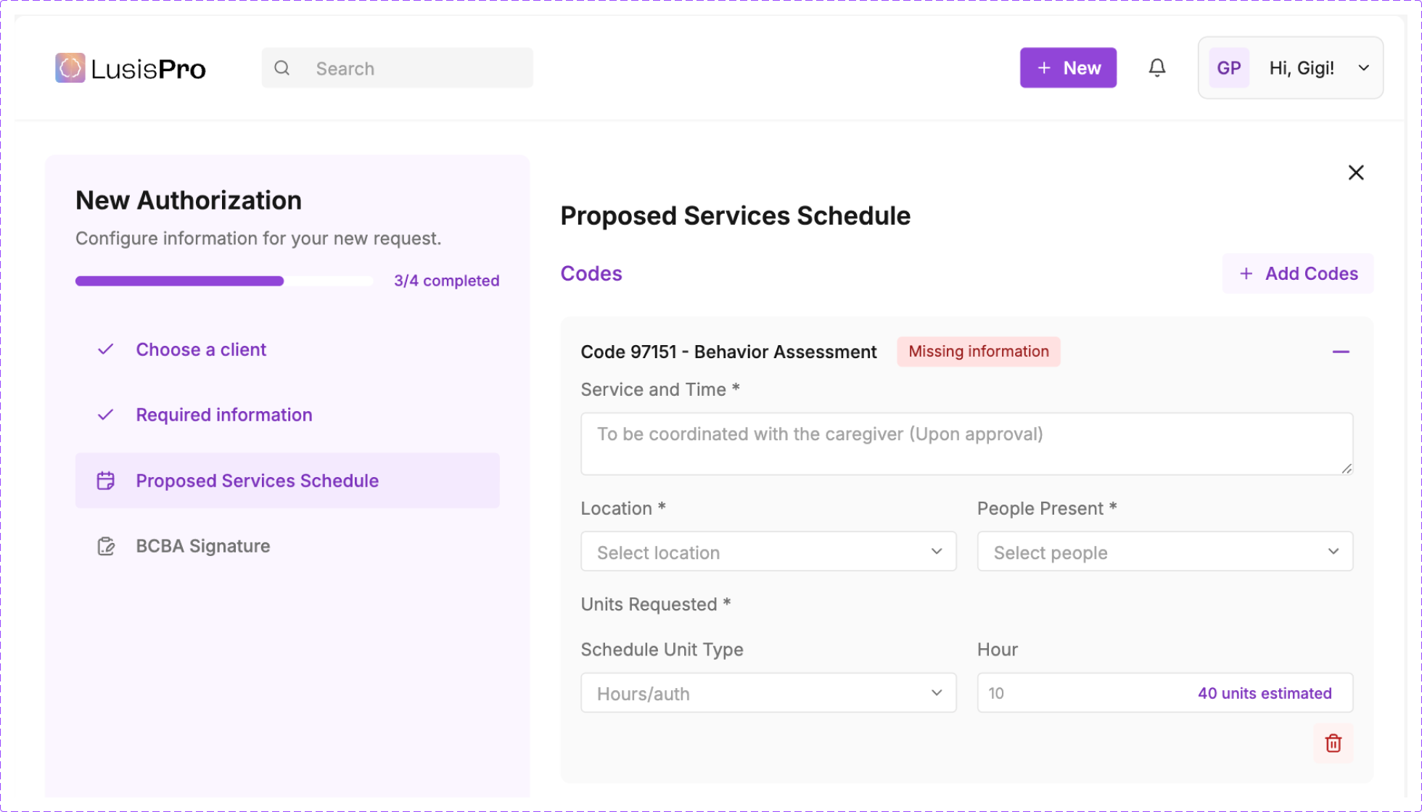Collapse the Code 97151 section
This screenshot has width=1422, height=812.
point(1340,352)
